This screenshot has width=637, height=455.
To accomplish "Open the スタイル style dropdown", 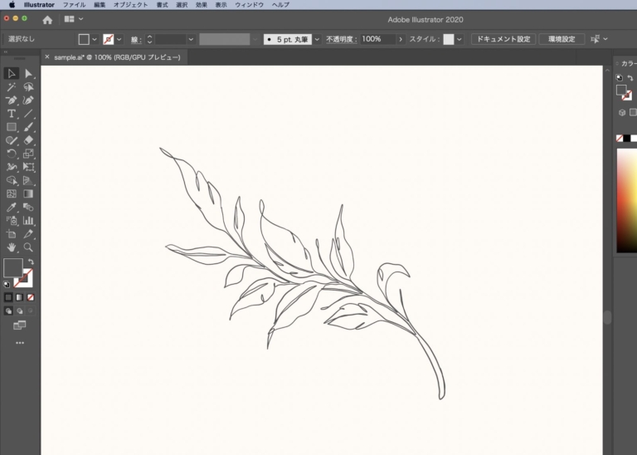I will [460, 39].
